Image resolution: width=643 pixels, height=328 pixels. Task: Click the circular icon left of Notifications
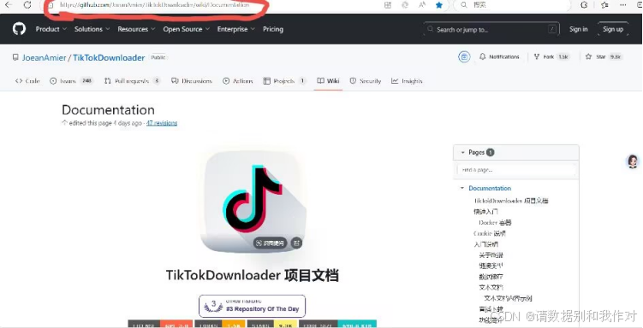(x=464, y=57)
